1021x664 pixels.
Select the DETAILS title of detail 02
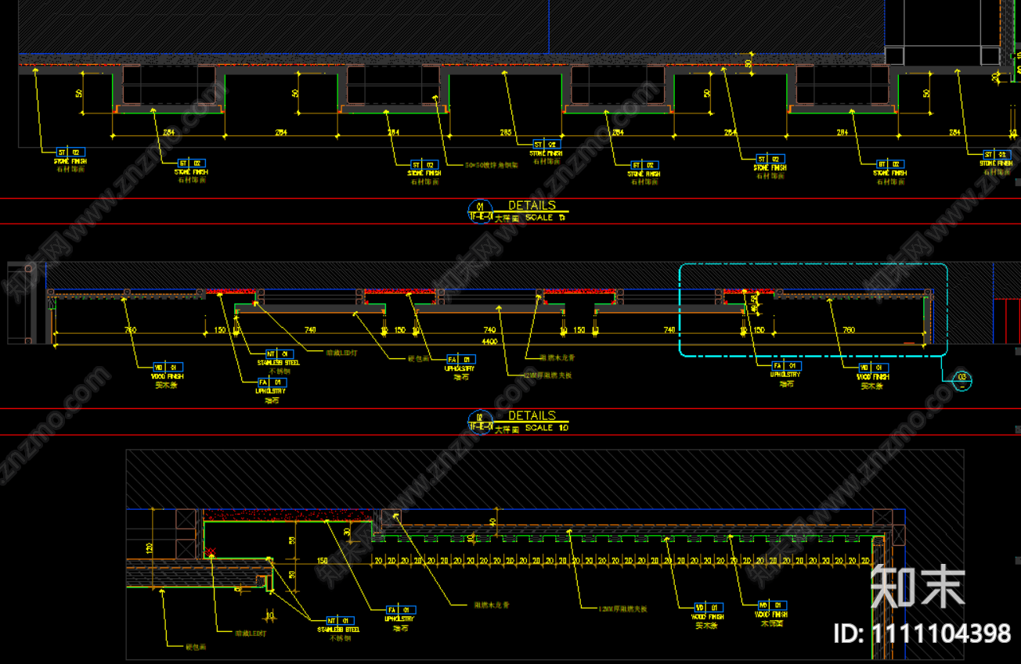click(x=532, y=416)
